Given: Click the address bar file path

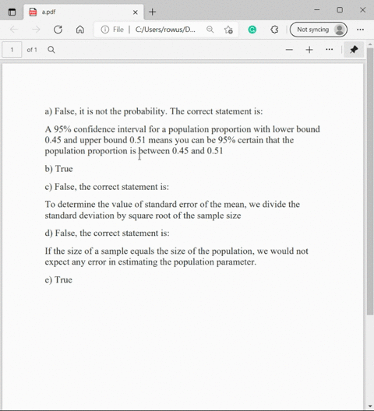Looking at the screenshot, I should click(x=165, y=30).
